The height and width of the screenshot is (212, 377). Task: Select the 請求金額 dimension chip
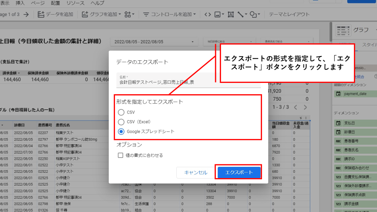[x=355, y=204]
